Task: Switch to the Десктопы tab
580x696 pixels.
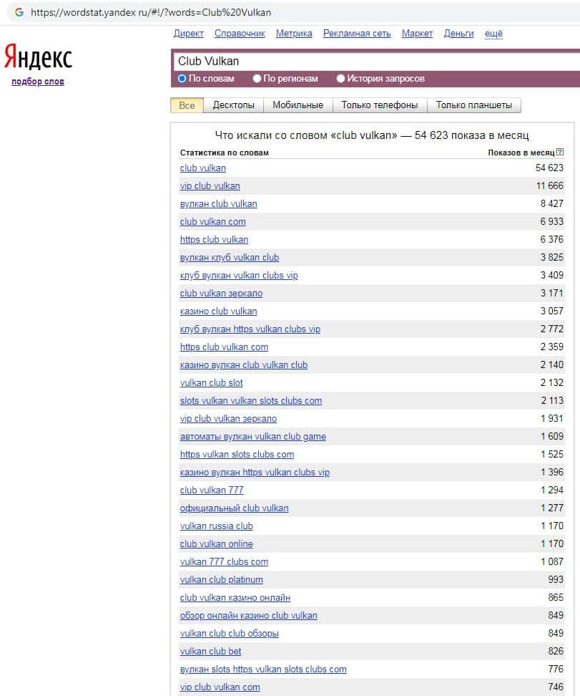Action: point(234,105)
